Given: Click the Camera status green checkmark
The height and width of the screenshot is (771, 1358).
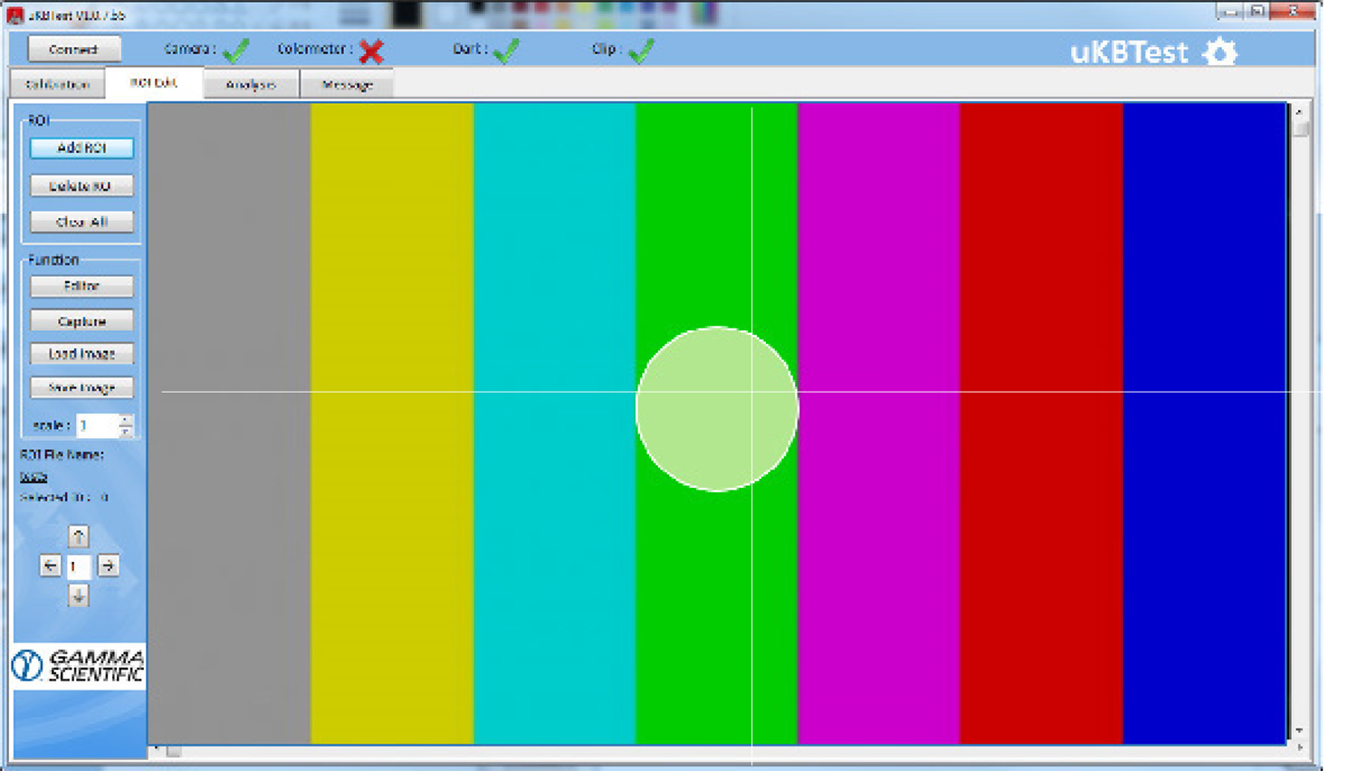Looking at the screenshot, I should (235, 51).
